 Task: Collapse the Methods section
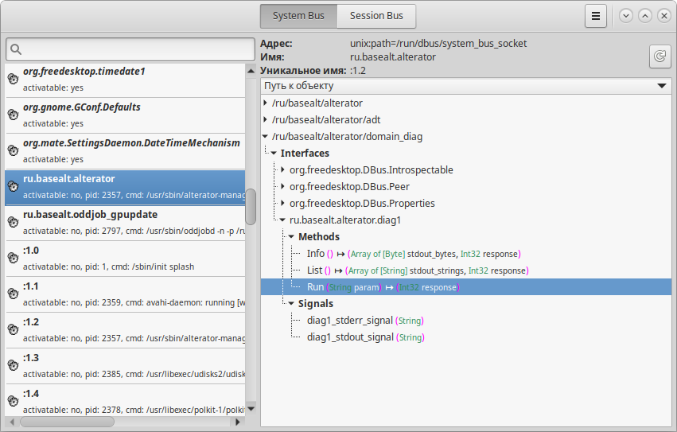coord(291,237)
